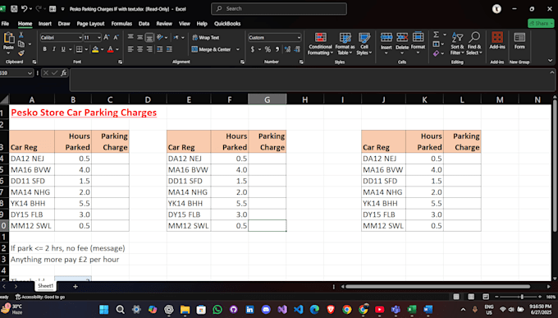Toggle Bold formatting
Image resolution: width=558 pixels, height=318 pixels.
point(44,49)
